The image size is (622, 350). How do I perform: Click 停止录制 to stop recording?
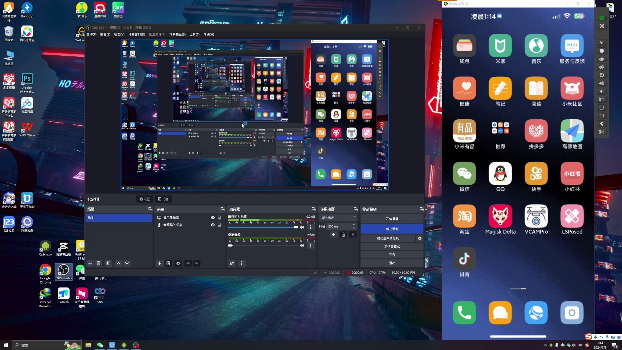click(x=392, y=229)
